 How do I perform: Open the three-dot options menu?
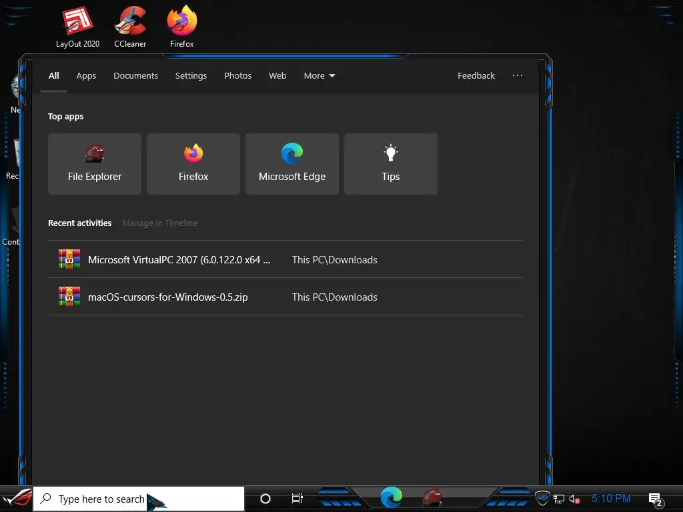coord(518,75)
